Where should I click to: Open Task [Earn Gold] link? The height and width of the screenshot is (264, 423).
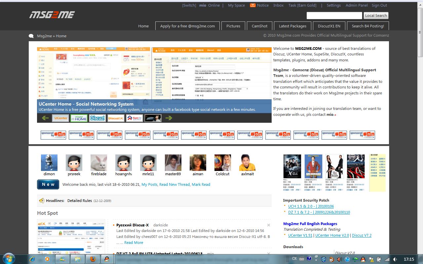click(302, 5)
